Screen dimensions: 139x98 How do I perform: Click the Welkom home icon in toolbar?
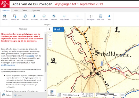pos(5,17)
